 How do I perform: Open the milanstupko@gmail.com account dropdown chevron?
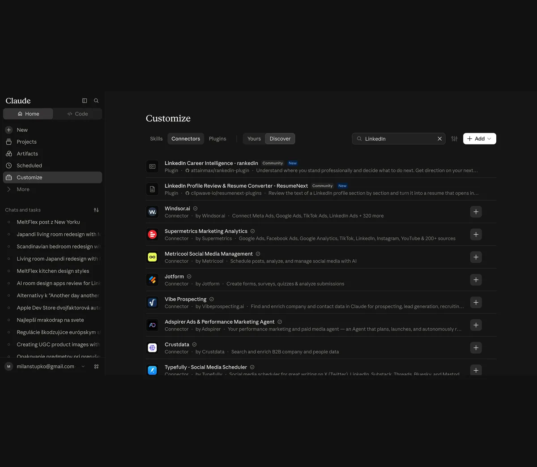tap(83, 366)
